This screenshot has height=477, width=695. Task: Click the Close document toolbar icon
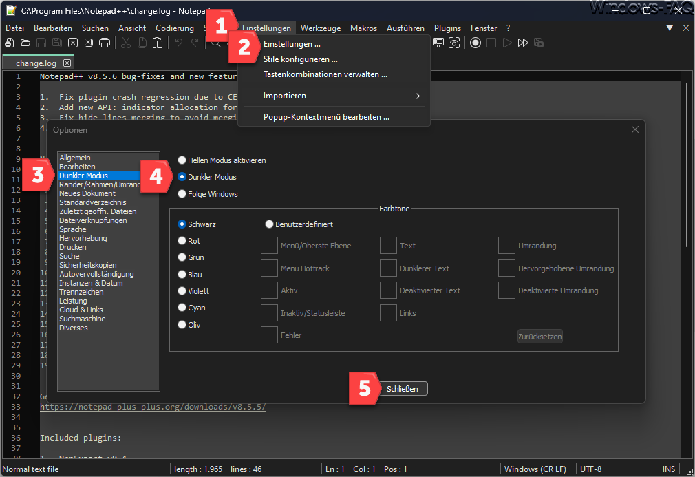(x=73, y=43)
